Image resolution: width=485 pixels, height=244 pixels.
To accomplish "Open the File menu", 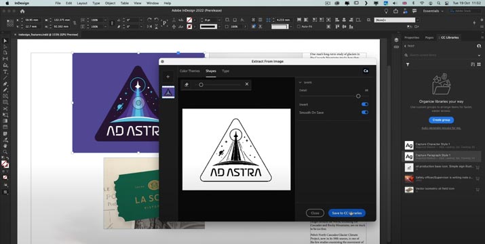I will click(58, 3).
